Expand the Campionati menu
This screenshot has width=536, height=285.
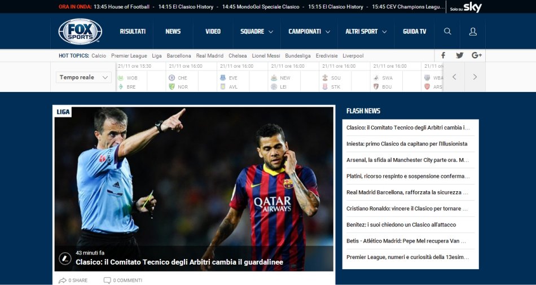tap(309, 32)
